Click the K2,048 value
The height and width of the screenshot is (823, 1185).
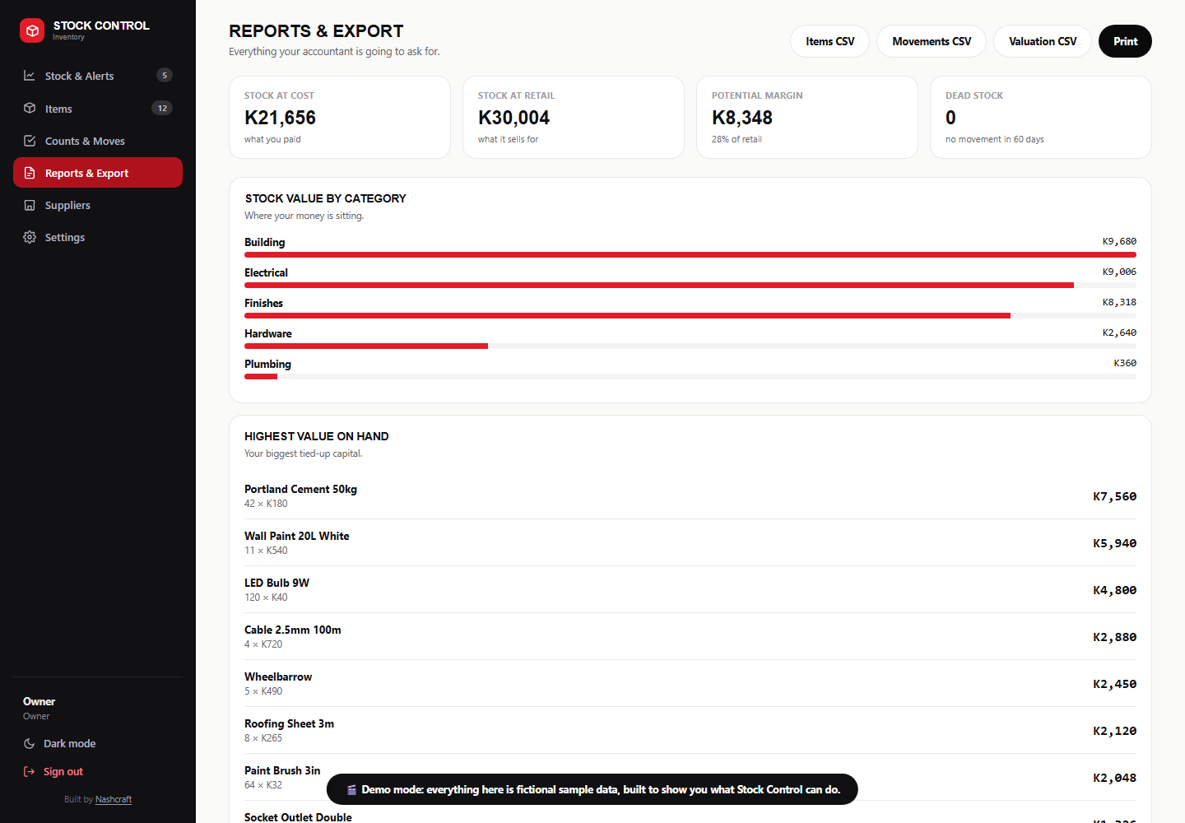pos(1114,778)
